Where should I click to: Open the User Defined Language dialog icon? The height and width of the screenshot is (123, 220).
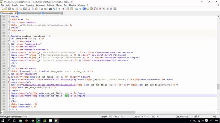coord(88,9)
